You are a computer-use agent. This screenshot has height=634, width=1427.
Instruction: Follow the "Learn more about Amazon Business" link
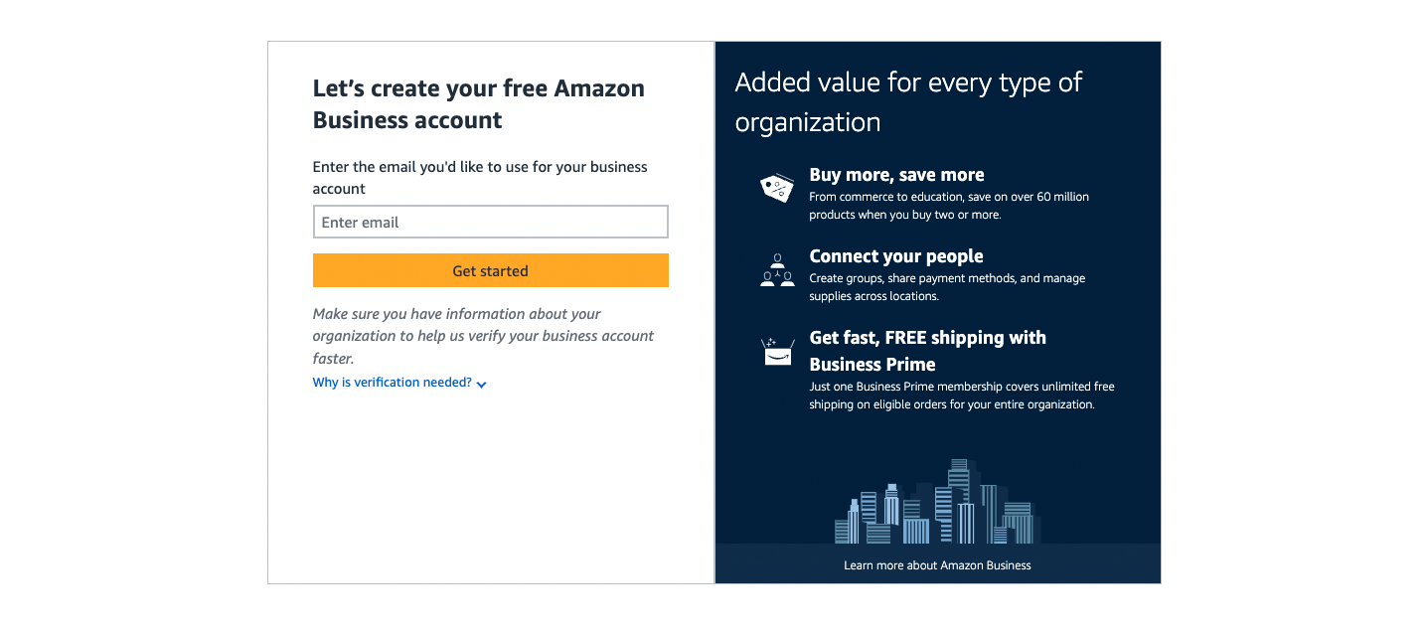[x=936, y=564]
